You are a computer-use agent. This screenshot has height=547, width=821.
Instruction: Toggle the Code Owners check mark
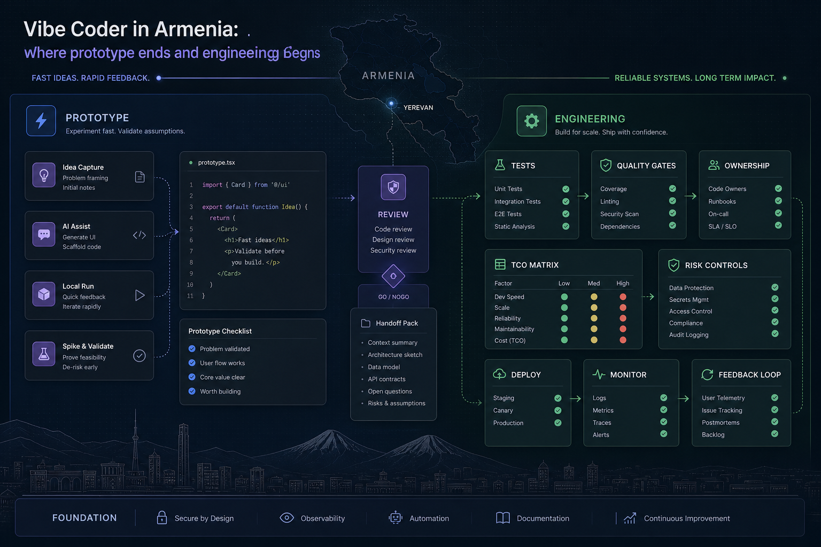[778, 188]
